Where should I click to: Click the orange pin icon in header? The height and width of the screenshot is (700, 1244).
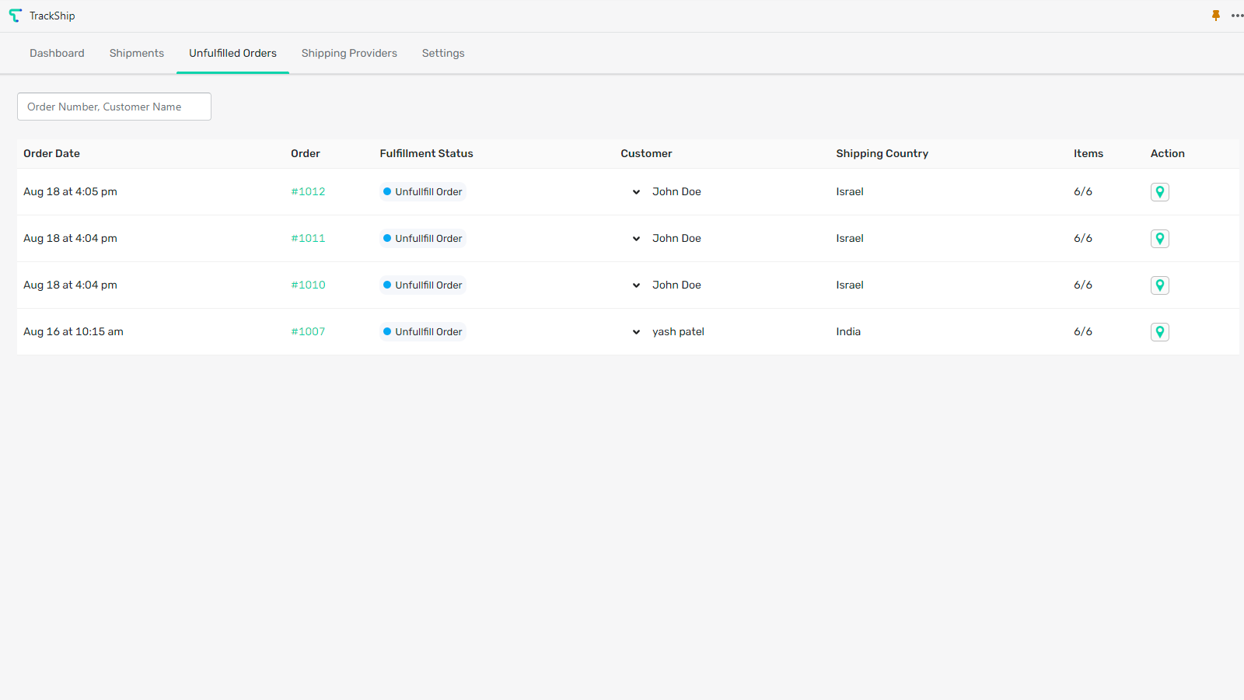coord(1216,16)
